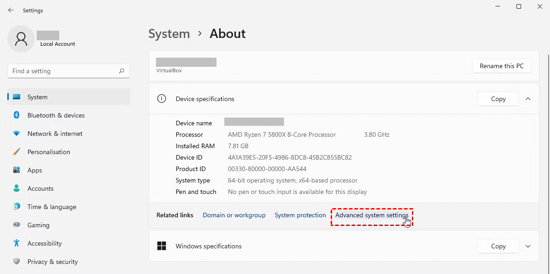Open the Domain or workgroup link
The image size is (550, 274).
click(x=234, y=215)
